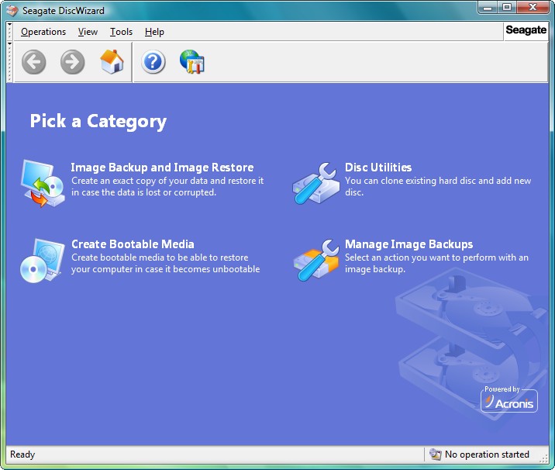555x470 pixels.
Task: Click the Seagate logo in the menu bar
Action: [526, 31]
